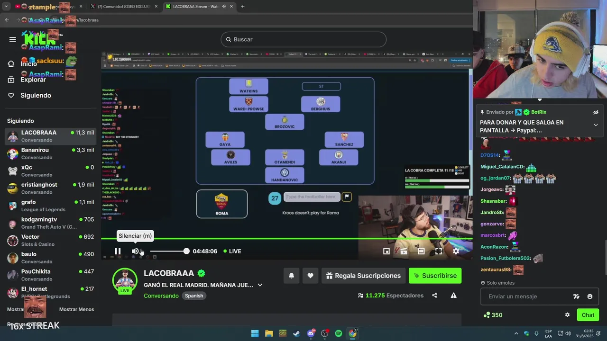Open Discord from the taskbar
Image resolution: width=607 pixels, height=341 pixels.
click(x=311, y=333)
